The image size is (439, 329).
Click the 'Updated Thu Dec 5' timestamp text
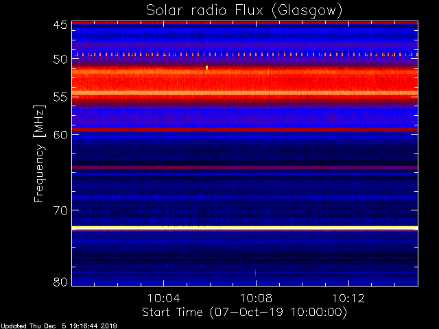click(58, 326)
